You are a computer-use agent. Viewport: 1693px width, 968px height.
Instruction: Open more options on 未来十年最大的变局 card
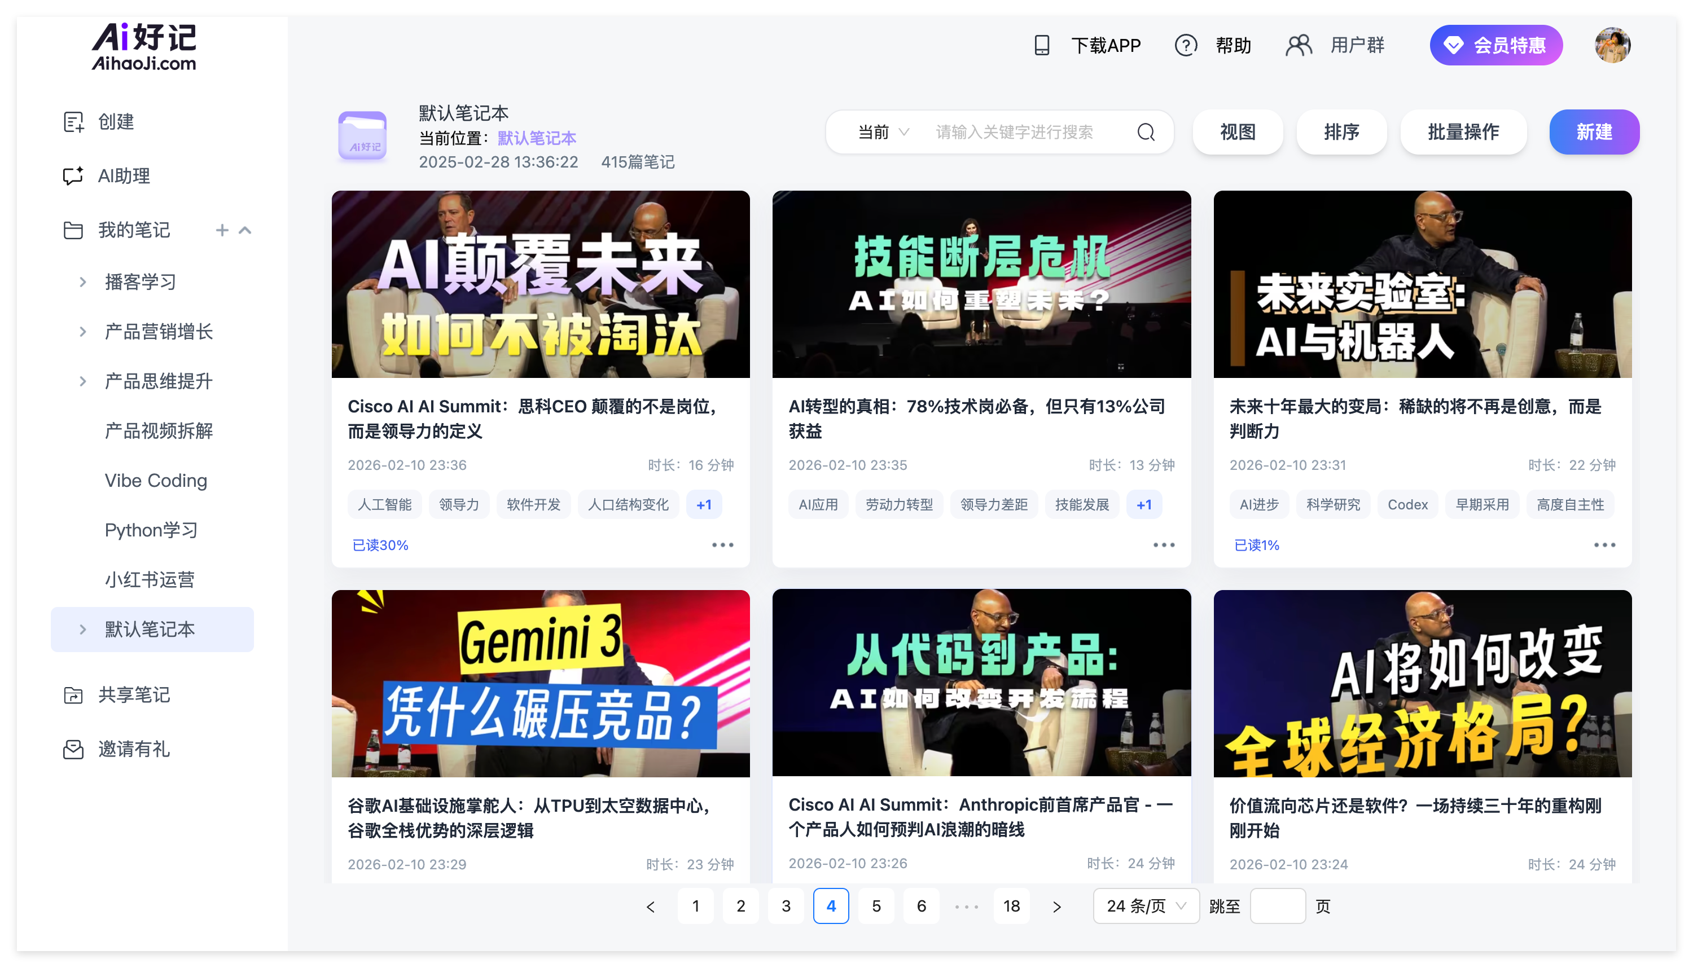1604,544
